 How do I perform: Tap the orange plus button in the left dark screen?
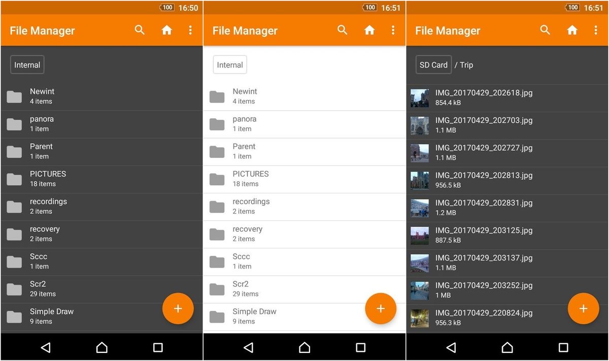[178, 308]
